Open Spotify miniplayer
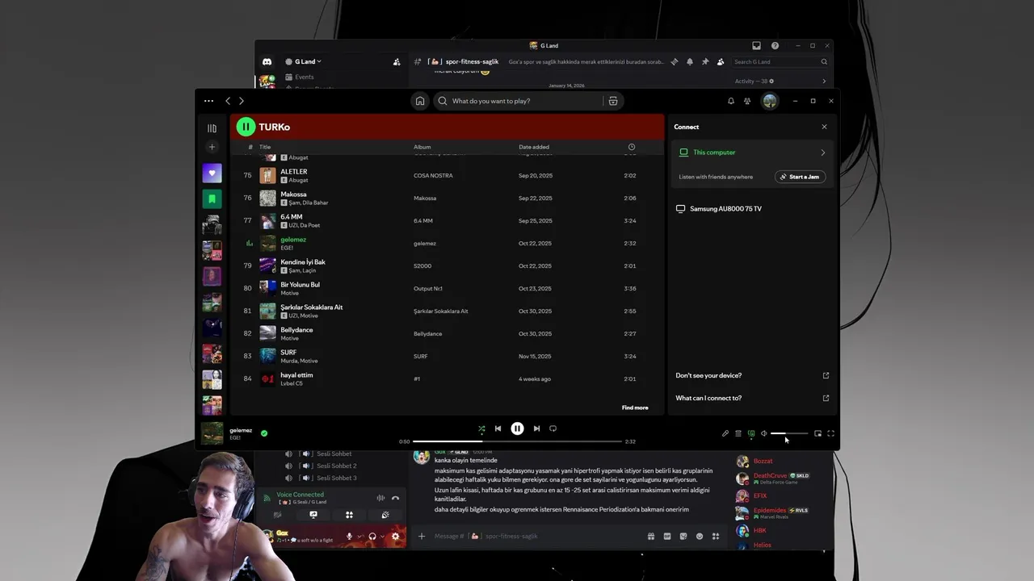The image size is (1034, 581). (818, 433)
